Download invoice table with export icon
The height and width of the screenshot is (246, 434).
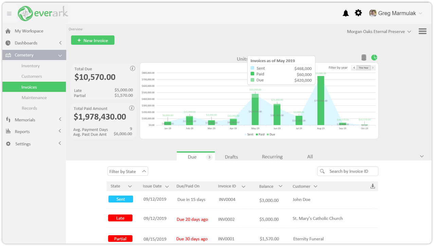tap(373, 186)
